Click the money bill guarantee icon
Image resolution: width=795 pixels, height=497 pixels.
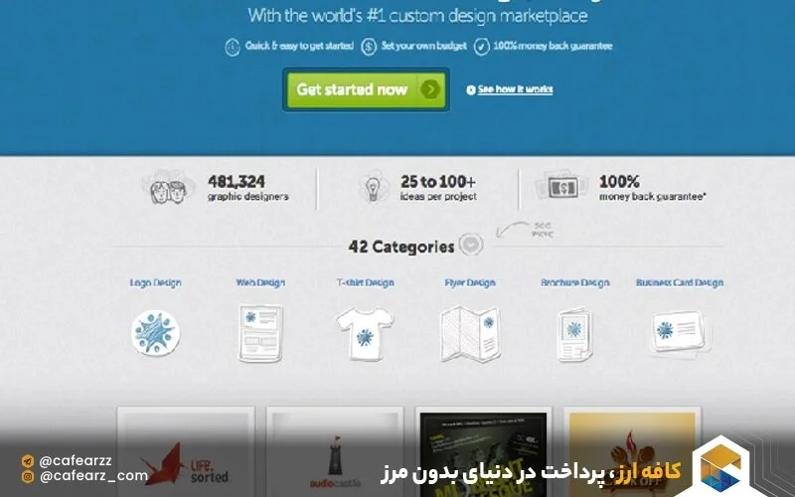pyautogui.click(x=562, y=187)
